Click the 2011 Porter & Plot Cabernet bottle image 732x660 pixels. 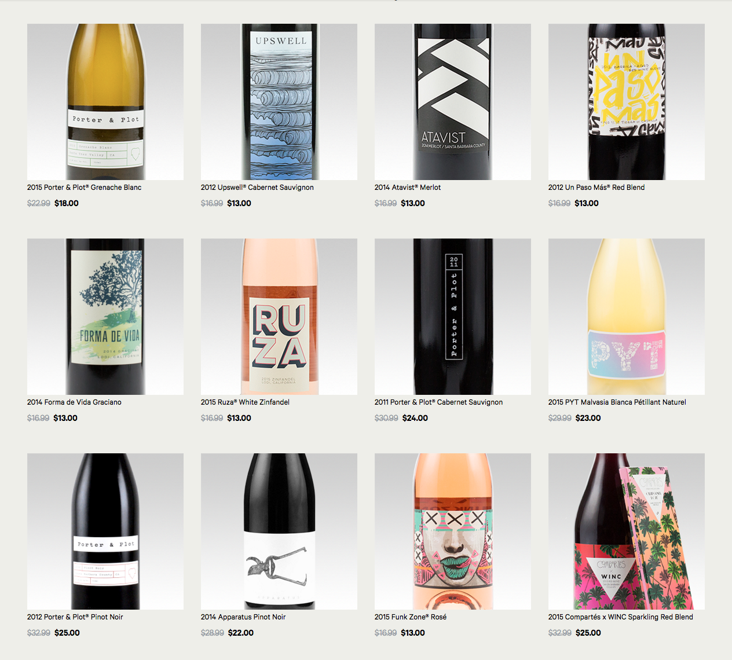click(x=453, y=317)
